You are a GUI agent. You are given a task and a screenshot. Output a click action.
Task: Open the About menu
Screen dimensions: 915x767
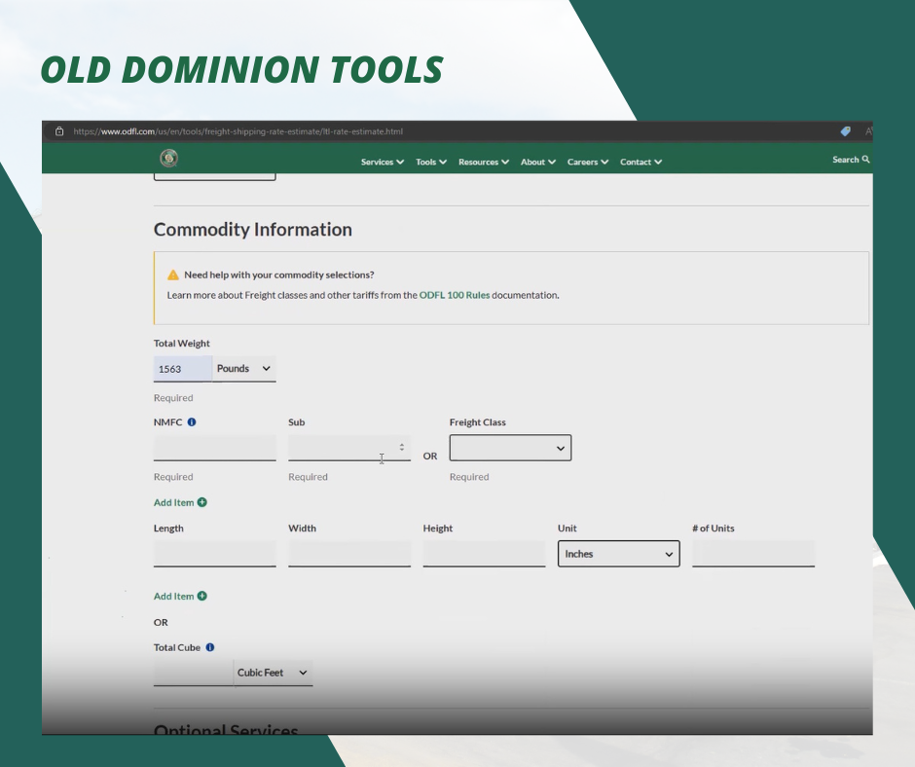538,162
